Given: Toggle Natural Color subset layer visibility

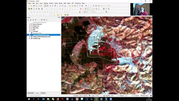Looking at the screenshot, I should [30, 37].
